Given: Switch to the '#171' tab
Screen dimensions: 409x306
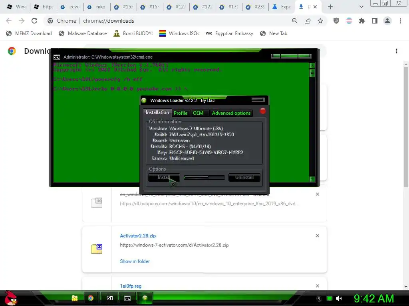Looking at the screenshot, I should 229,7.
